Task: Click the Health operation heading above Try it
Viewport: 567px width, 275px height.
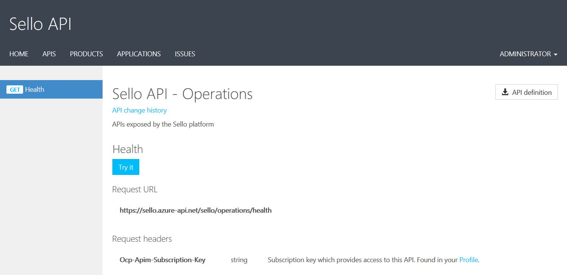Action: 128,149
